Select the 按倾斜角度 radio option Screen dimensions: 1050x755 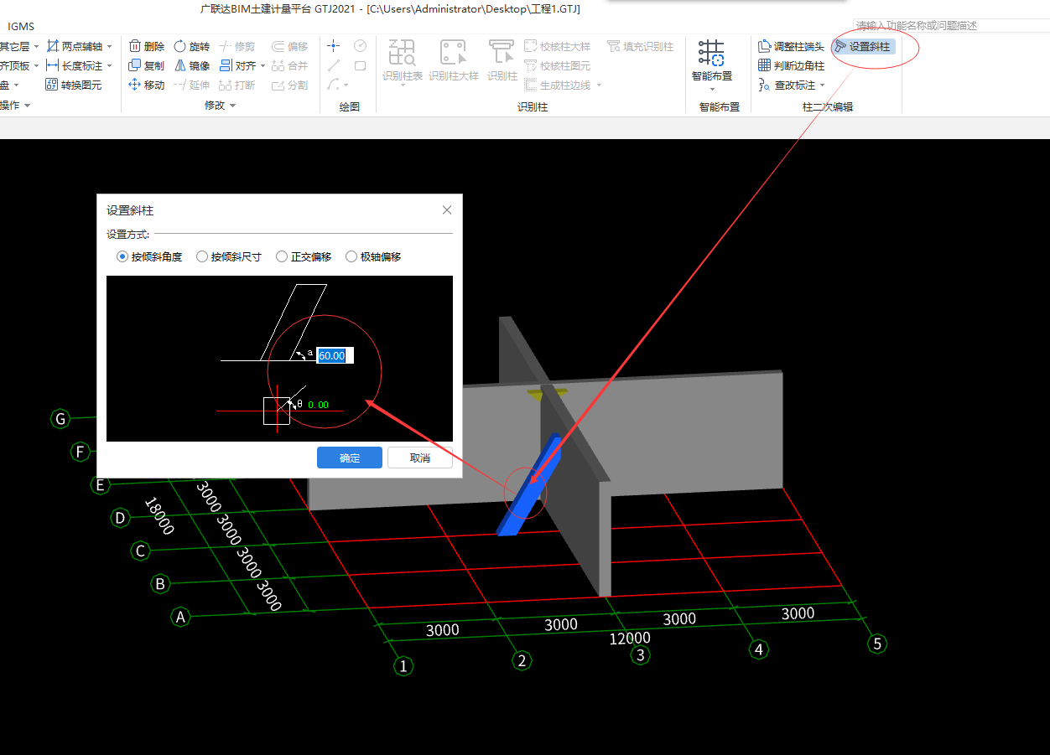tap(122, 256)
